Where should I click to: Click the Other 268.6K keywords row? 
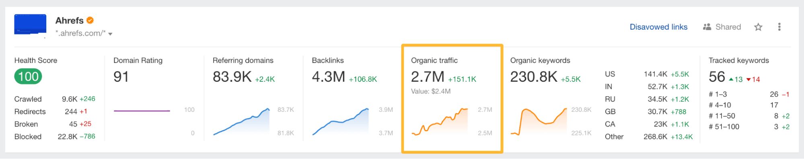coord(649,137)
